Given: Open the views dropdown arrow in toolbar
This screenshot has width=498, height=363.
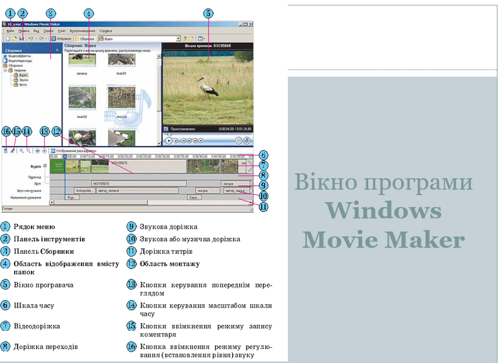Looking at the screenshot, I should tap(203, 39).
